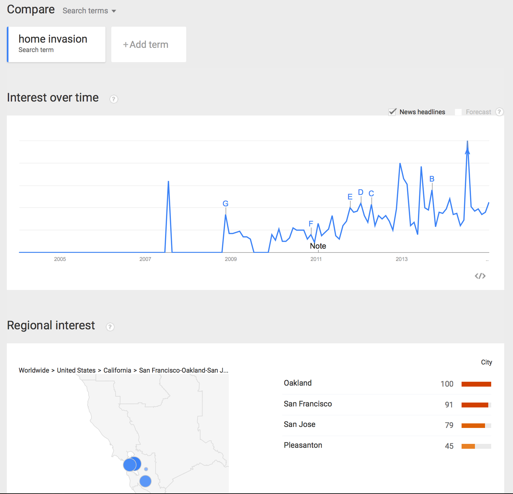Click the Add term button
Viewport: 513px width, 494px height.
click(x=149, y=44)
